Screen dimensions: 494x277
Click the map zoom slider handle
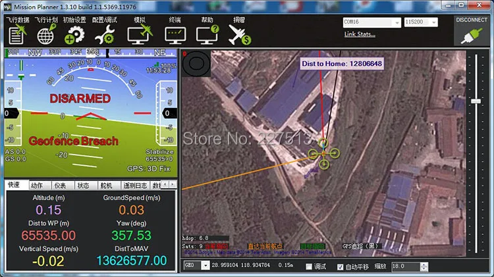476,101
